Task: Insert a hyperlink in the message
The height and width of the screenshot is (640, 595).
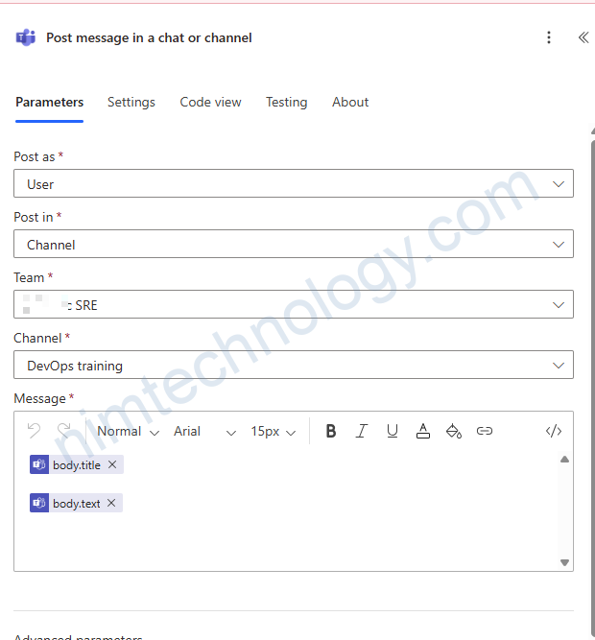Action: click(x=485, y=432)
